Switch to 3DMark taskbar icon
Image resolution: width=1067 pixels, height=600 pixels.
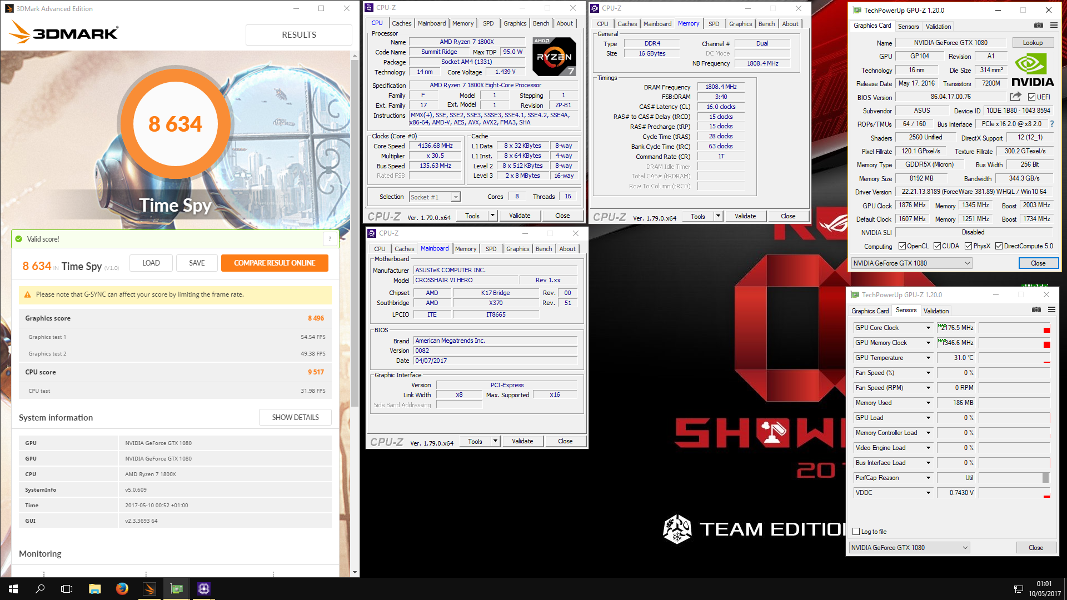[x=149, y=589]
